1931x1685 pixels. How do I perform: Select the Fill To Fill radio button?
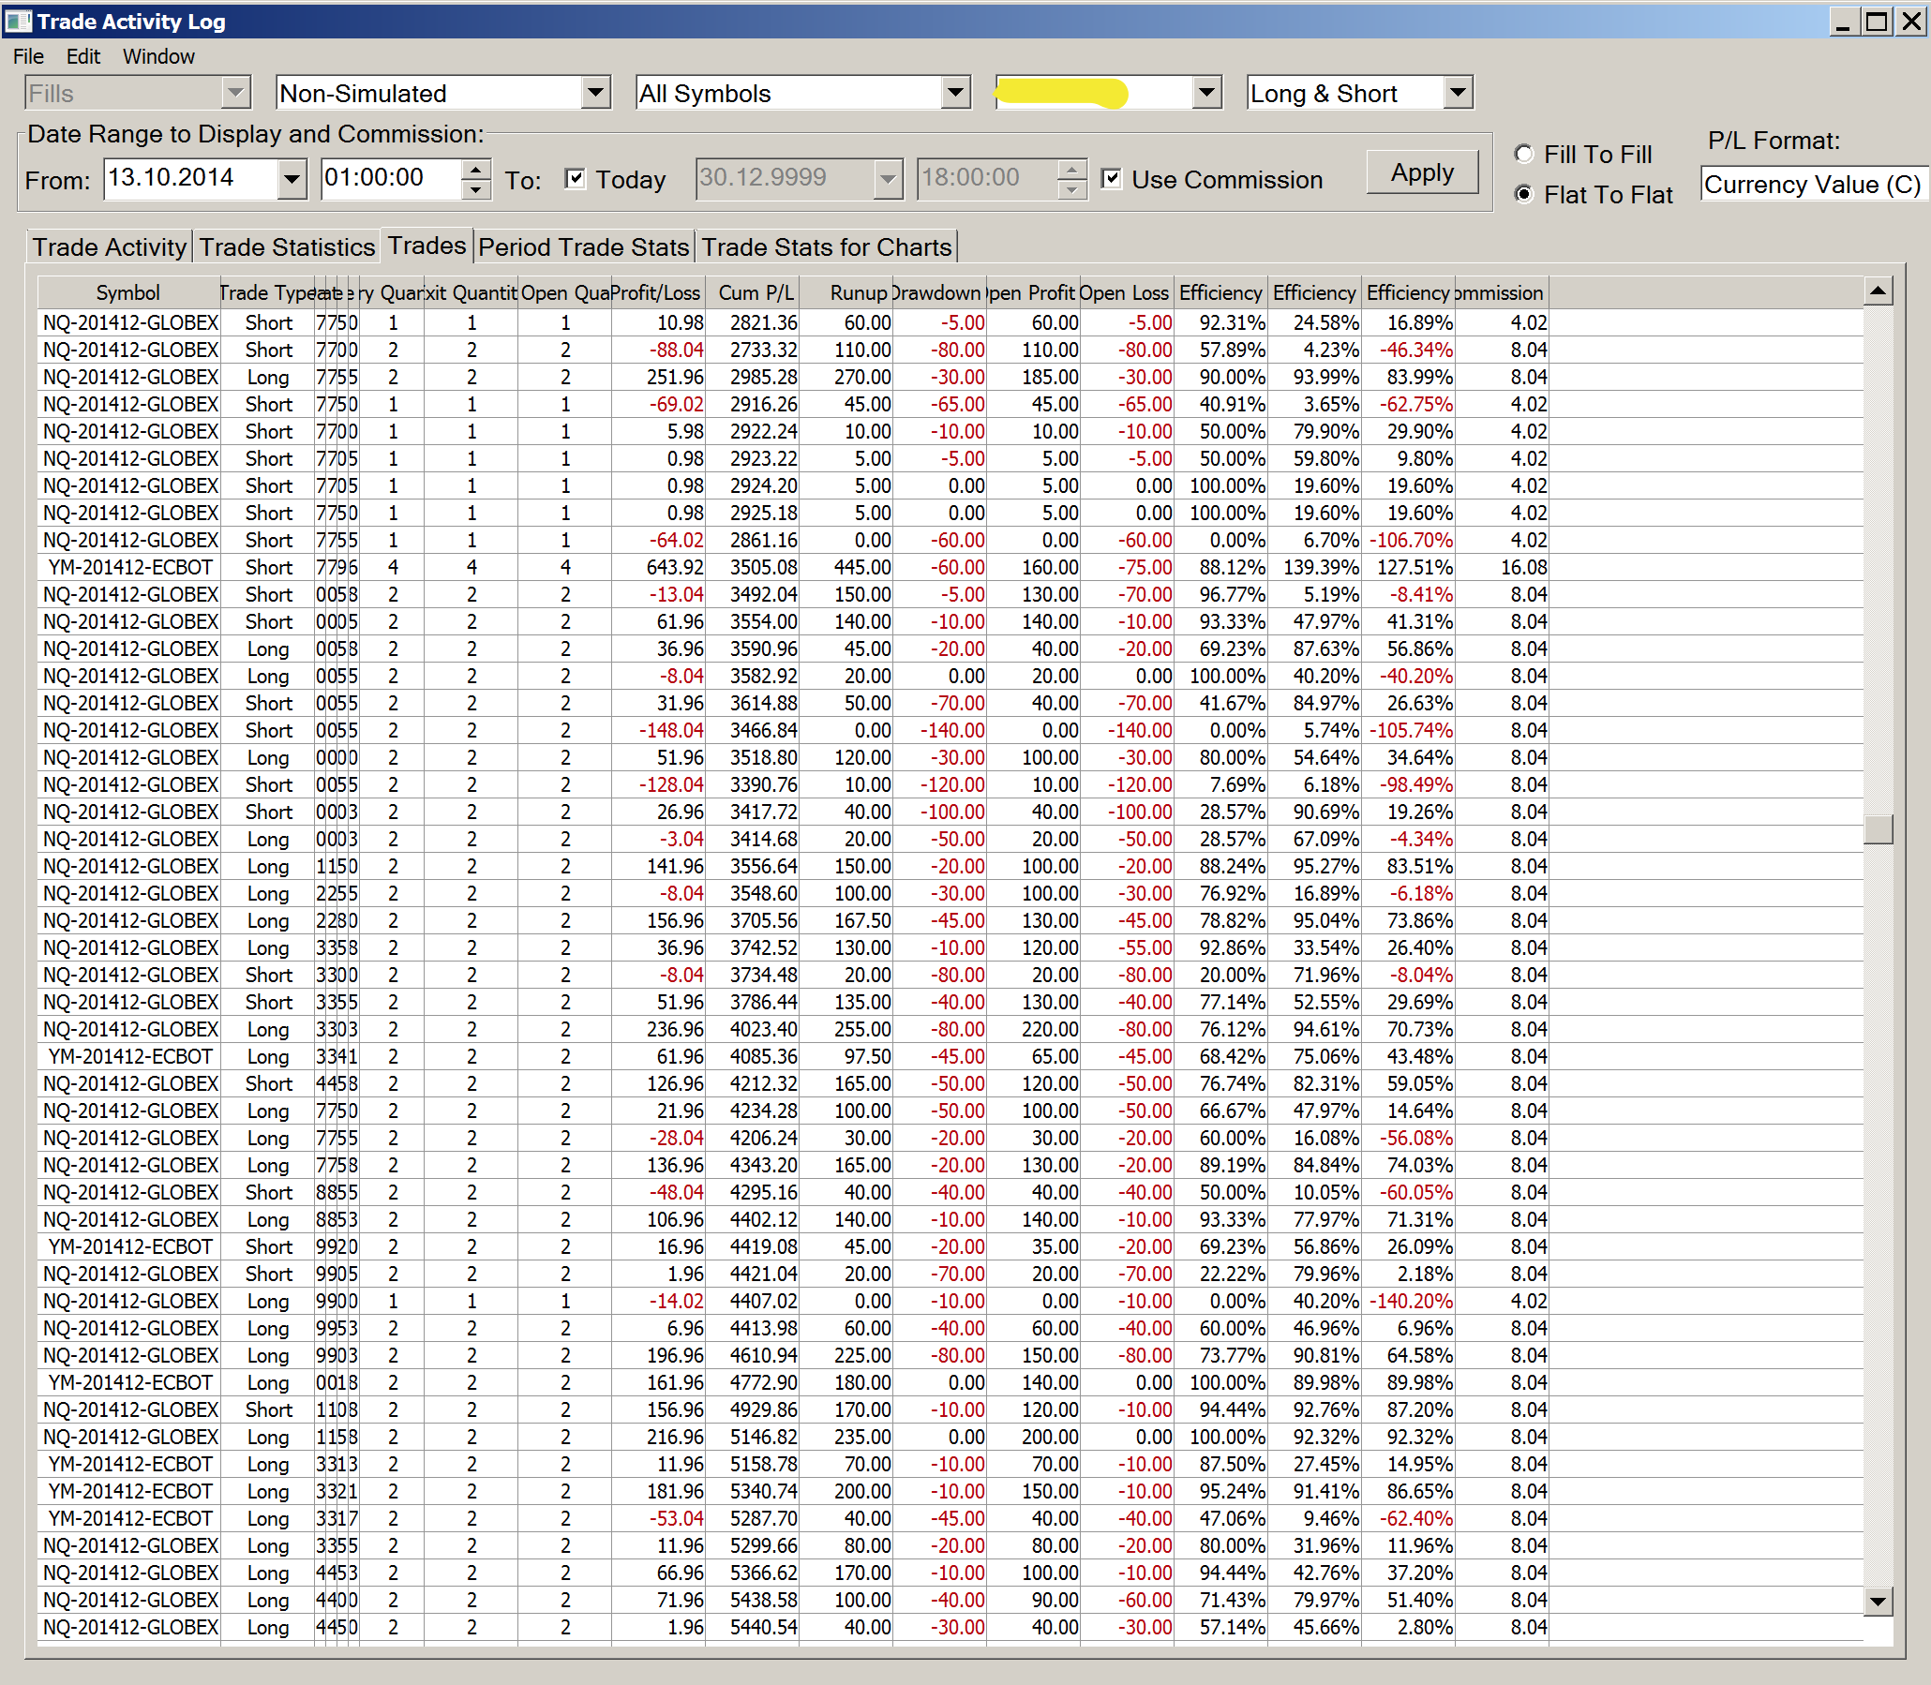click(x=1524, y=155)
